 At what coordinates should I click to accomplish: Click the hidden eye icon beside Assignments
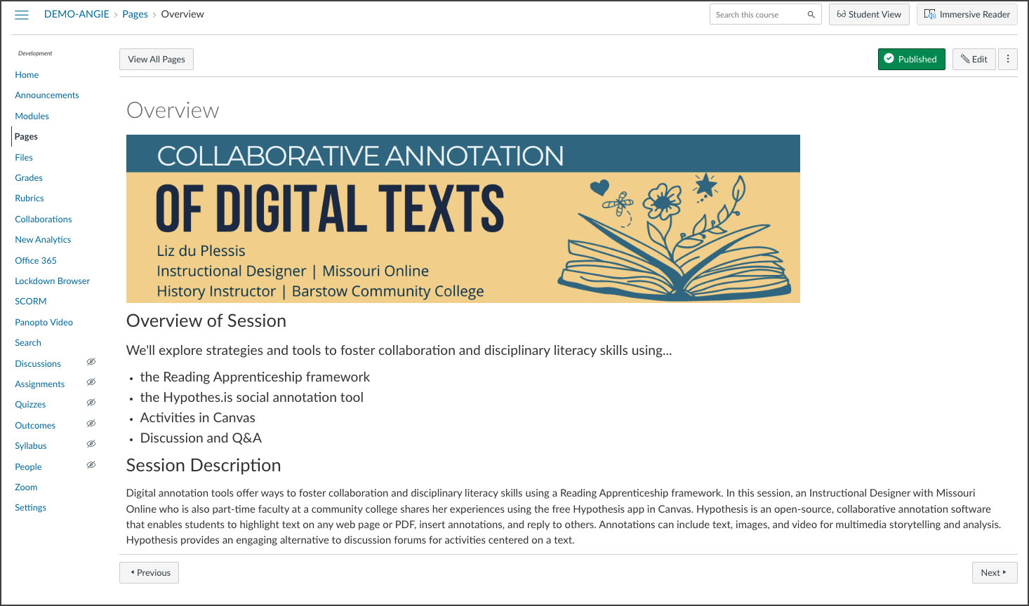pyautogui.click(x=91, y=383)
